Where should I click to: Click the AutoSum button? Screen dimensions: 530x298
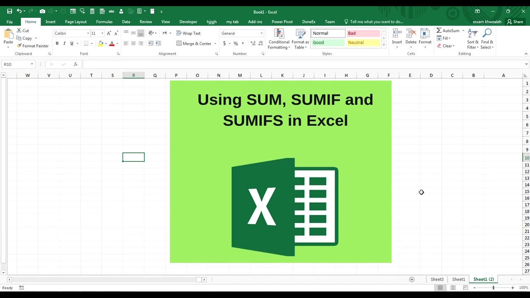tap(448, 31)
